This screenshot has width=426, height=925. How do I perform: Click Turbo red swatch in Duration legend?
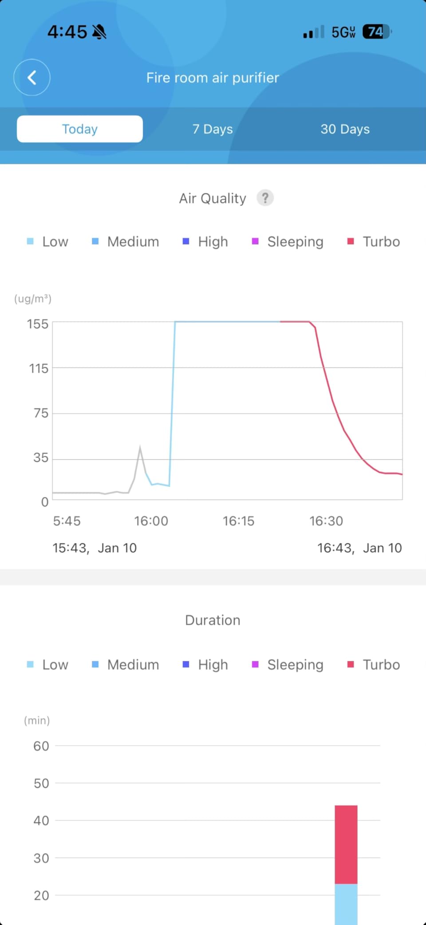click(x=351, y=665)
